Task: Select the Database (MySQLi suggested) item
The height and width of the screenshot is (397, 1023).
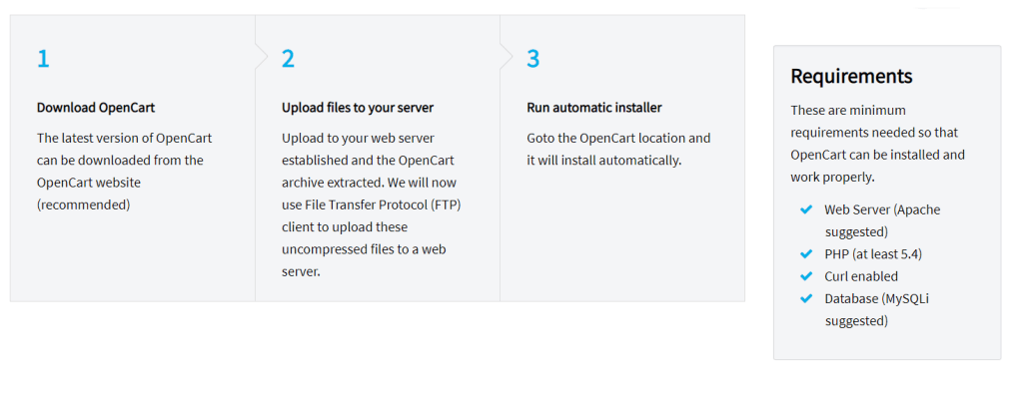Action: (x=877, y=309)
